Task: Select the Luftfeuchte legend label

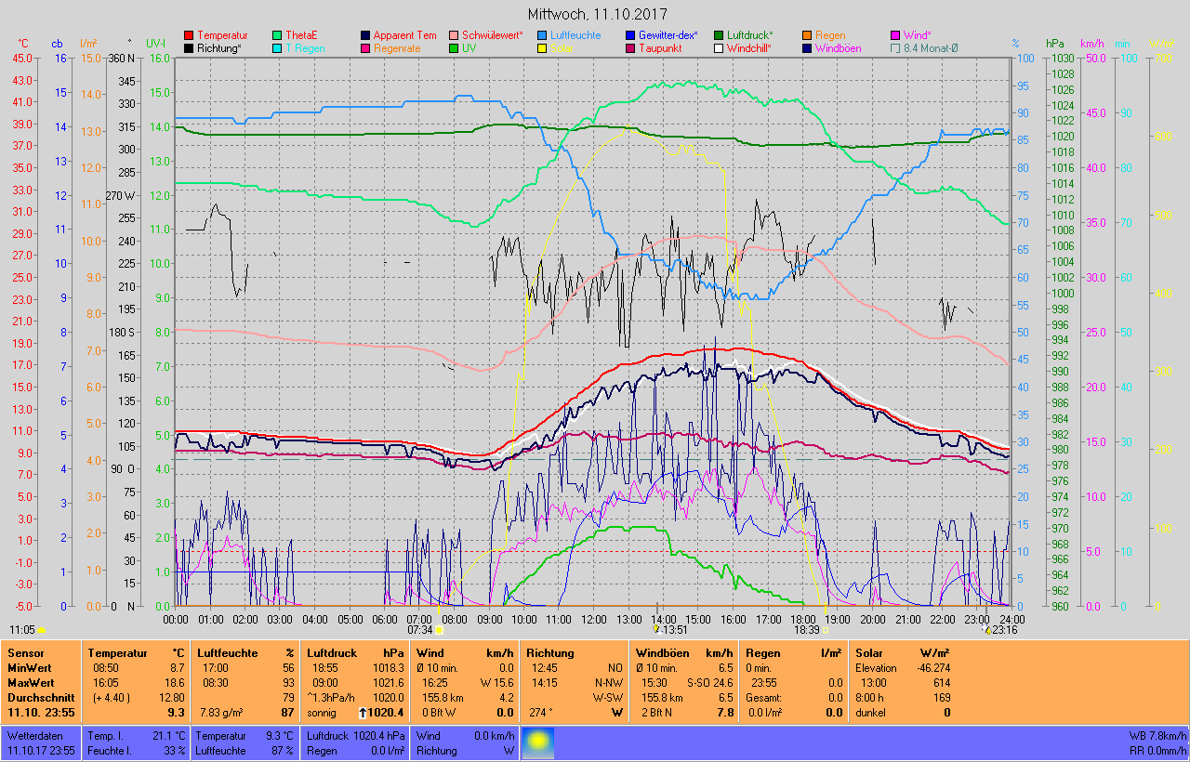Action: (575, 35)
